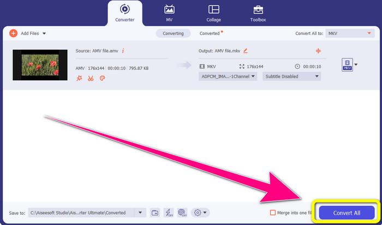Switch to the MV tab
The width and height of the screenshot is (382, 225).
(169, 13)
